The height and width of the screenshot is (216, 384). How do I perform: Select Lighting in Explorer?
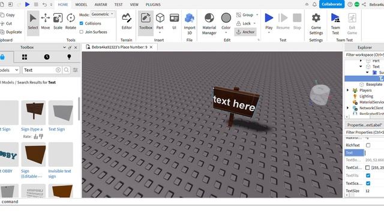pyautogui.click(x=366, y=96)
